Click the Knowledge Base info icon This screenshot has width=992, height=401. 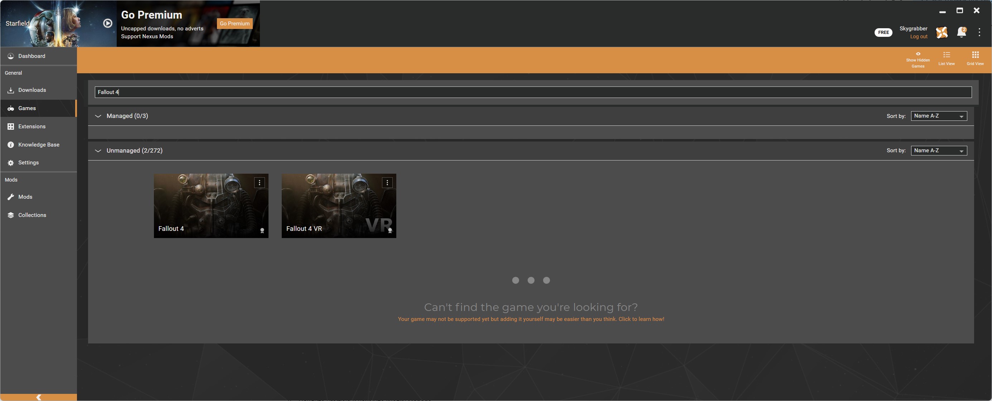(x=11, y=144)
